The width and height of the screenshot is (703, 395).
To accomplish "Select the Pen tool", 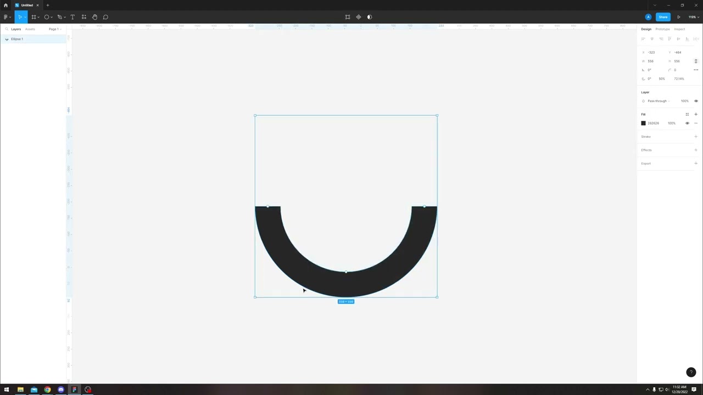I will [x=60, y=17].
